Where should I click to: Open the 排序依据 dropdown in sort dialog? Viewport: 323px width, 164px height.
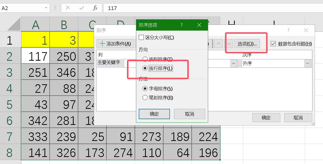coord(233,63)
